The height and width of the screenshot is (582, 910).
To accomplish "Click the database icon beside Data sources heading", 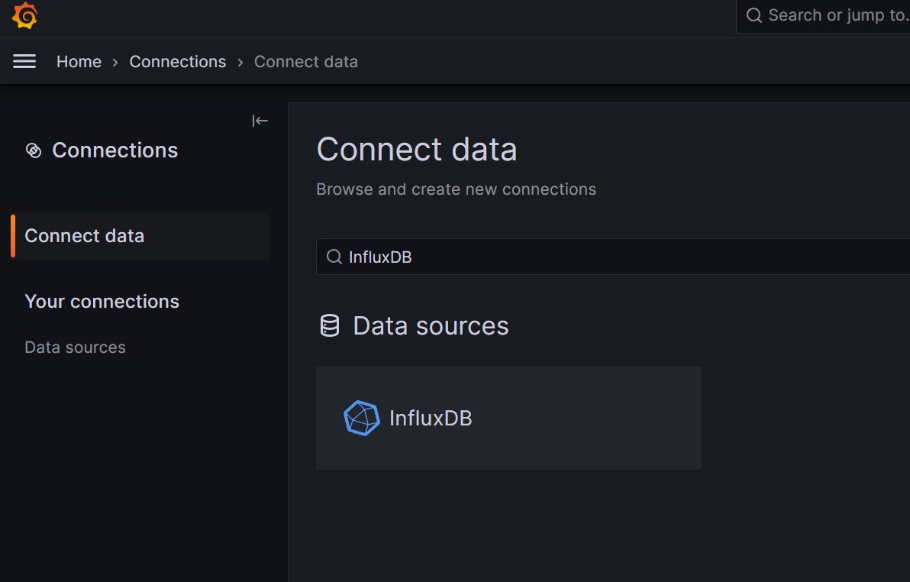I will pyautogui.click(x=329, y=326).
